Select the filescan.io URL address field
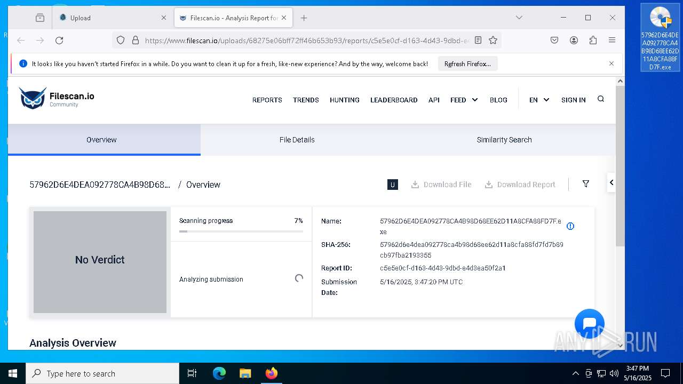 click(x=307, y=40)
